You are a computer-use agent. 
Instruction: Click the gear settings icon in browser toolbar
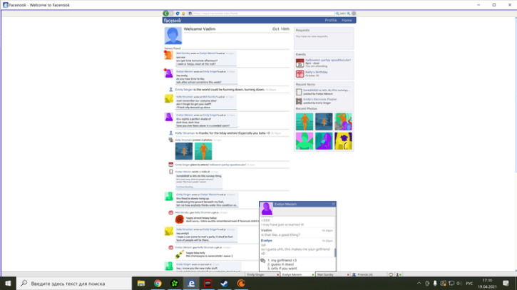354,14
